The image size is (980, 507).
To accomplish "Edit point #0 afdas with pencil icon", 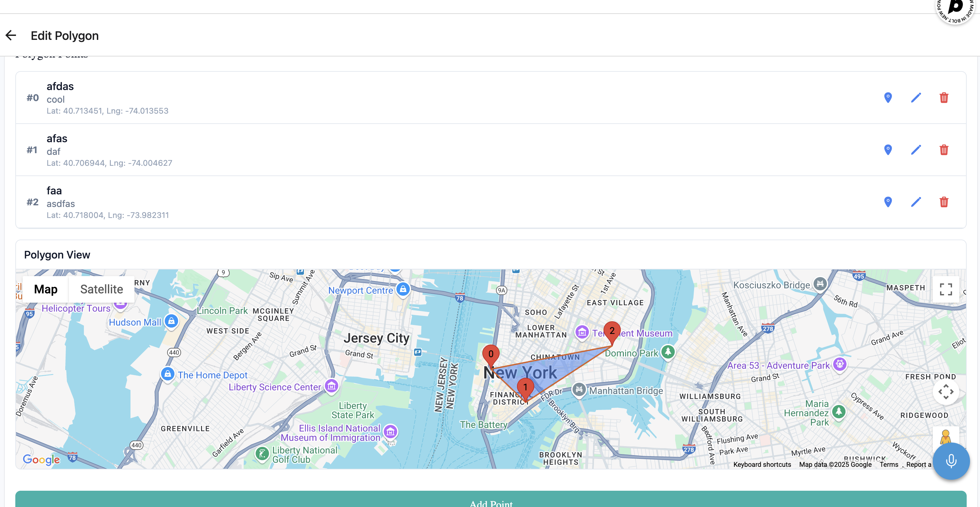I will coord(916,98).
